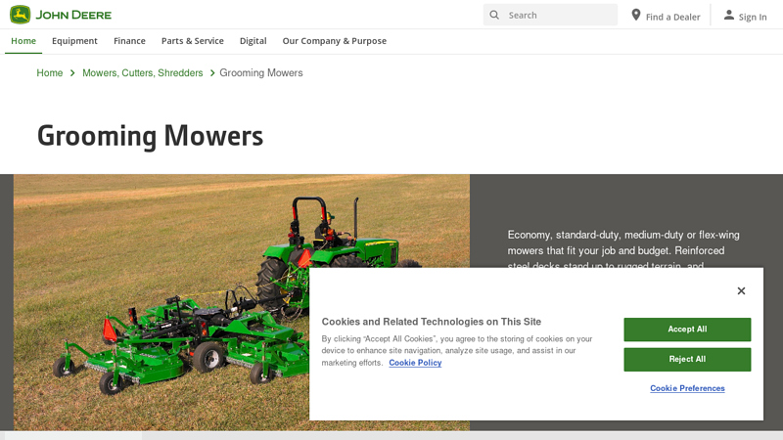Click the Sign In person icon
The image size is (783, 440).
[x=728, y=15]
